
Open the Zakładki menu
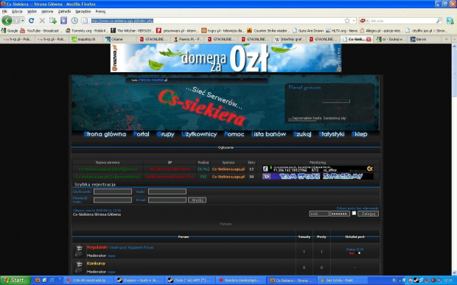tap(64, 11)
